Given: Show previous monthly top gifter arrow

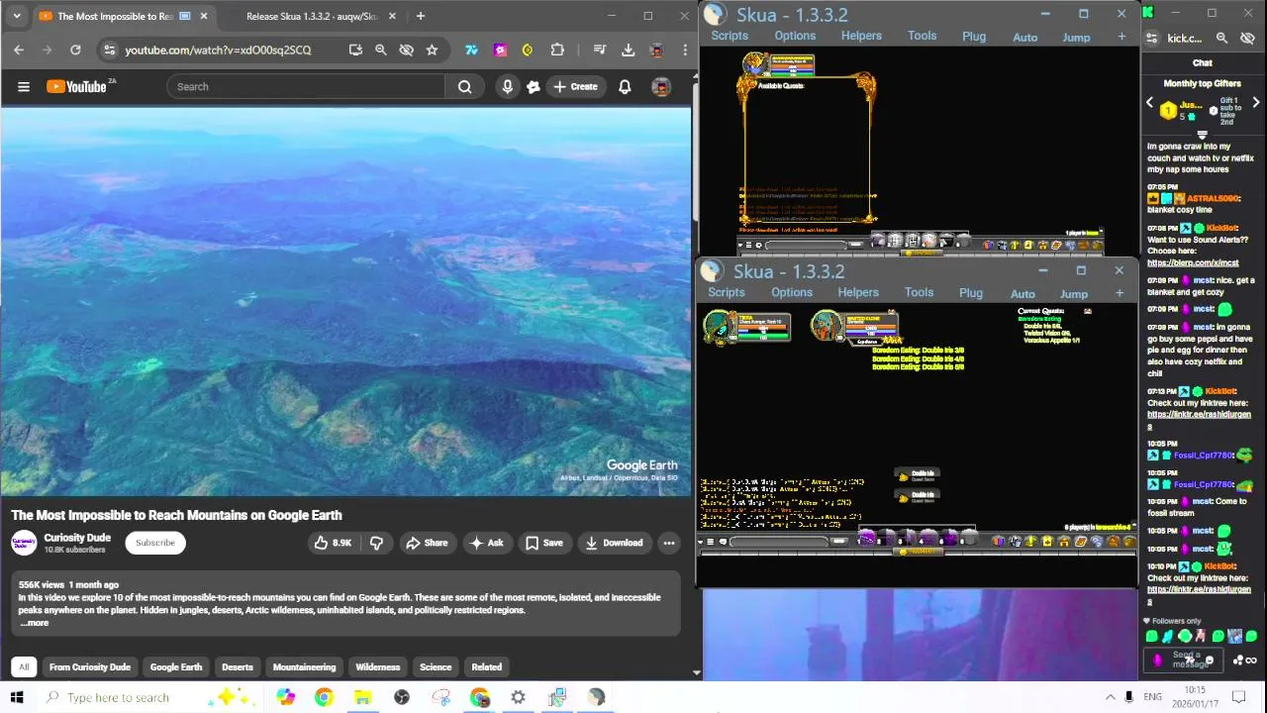Looking at the screenshot, I should point(1149,102).
